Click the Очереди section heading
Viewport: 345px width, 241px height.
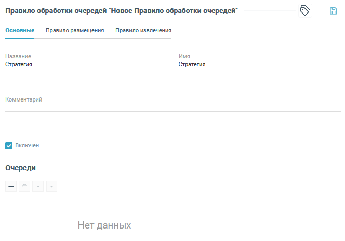20,168
